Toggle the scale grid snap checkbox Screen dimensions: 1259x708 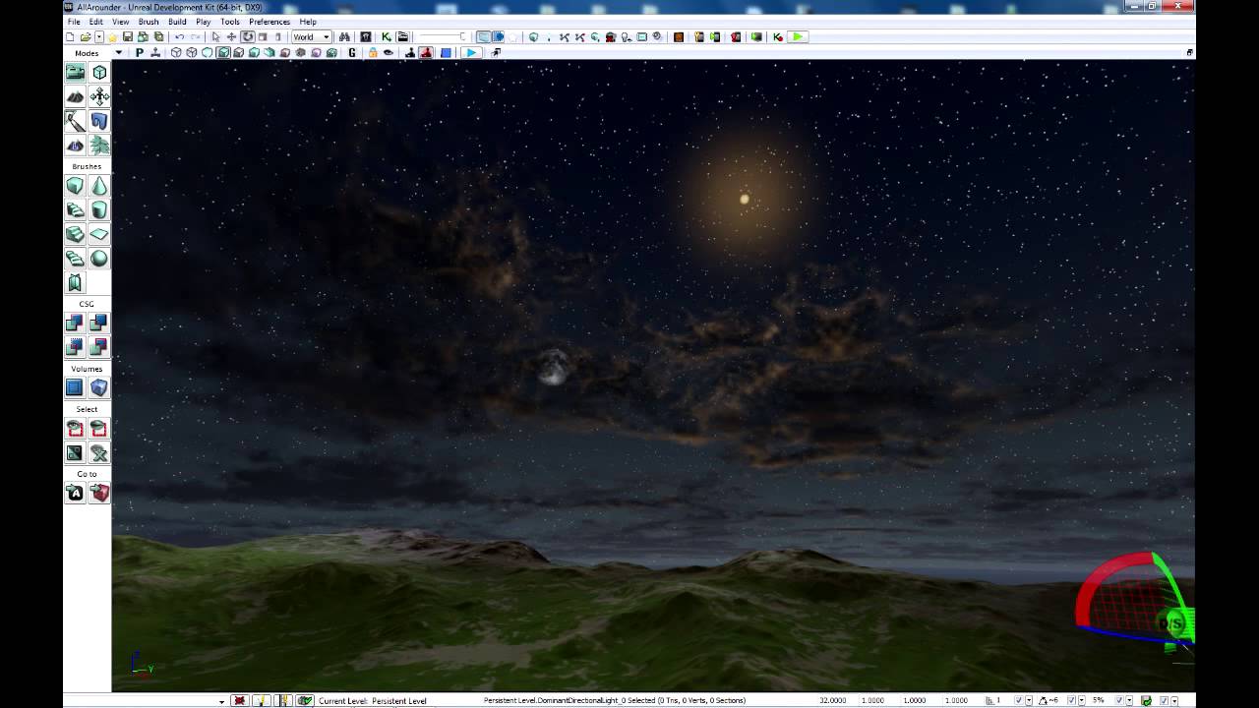coord(1119,701)
